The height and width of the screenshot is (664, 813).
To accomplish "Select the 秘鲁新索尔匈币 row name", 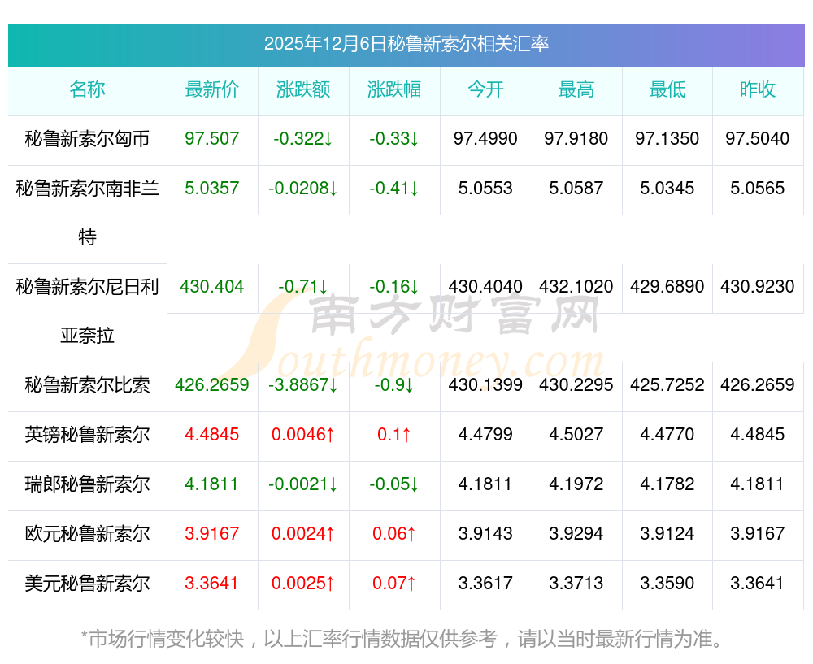I will (87, 139).
